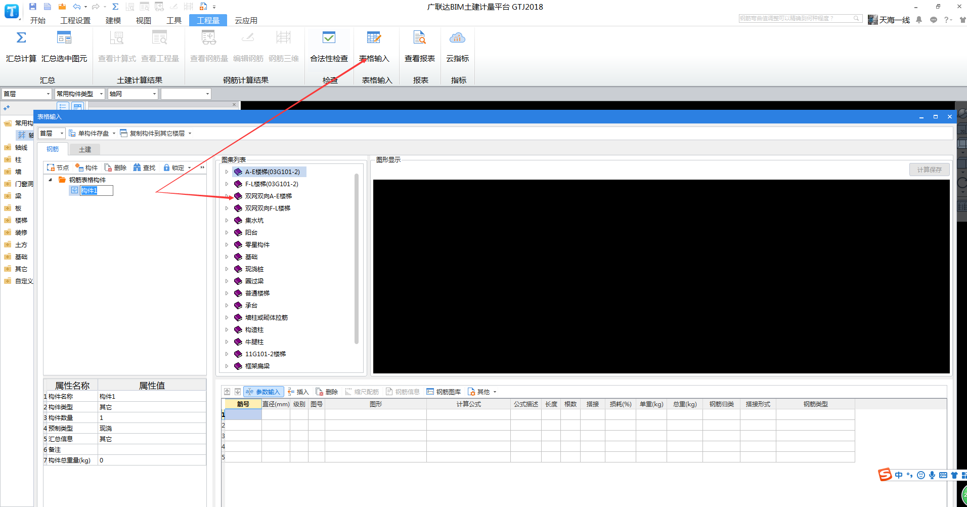Click 复制构件到其它楼层 icon
The height and width of the screenshot is (507, 967).
pos(123,133)
